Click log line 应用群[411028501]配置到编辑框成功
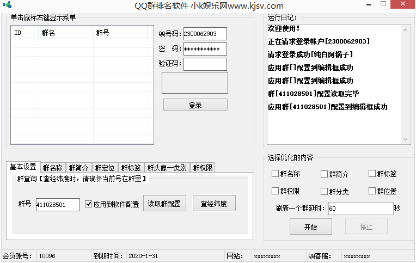Screen dimensions: 416x263 point(328,107)
